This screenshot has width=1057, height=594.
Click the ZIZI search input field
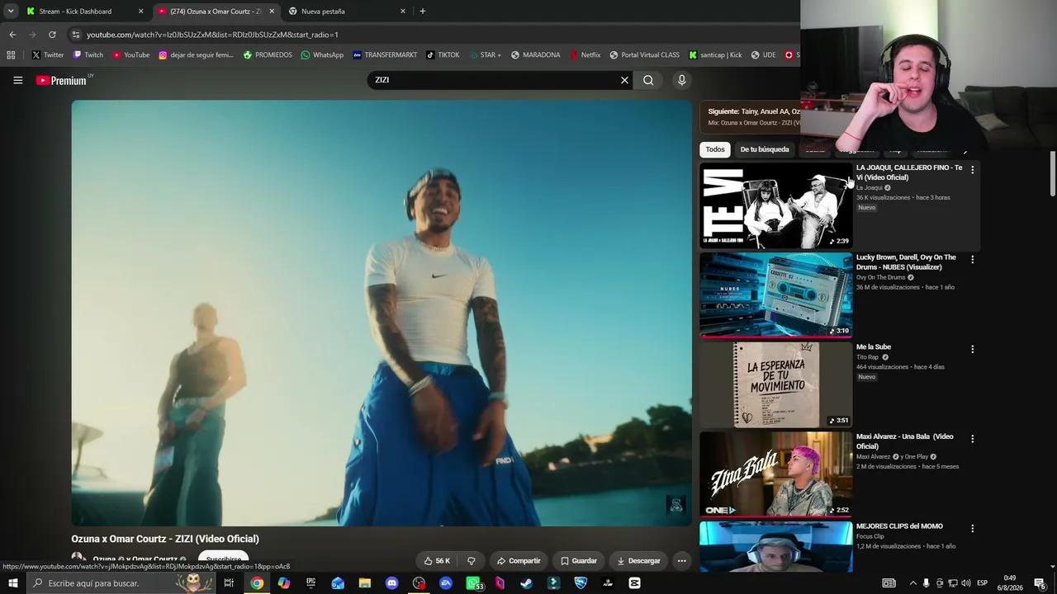pos(495,80)
